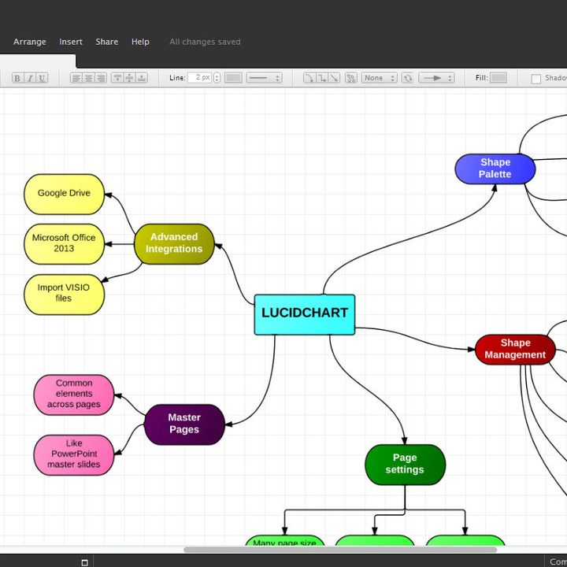The width and height of the screenshot is (567, 567).
Task: Align text to the bottom
Action: click(142, 78)
